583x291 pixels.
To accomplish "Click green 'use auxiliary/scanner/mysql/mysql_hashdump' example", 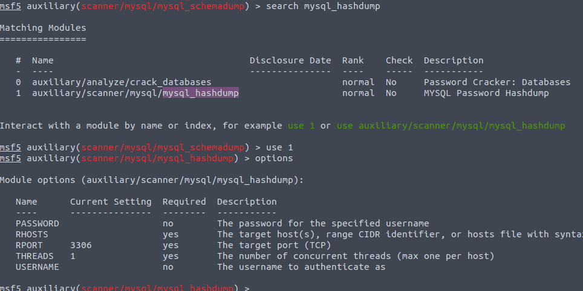I will [x=451, y=126].
